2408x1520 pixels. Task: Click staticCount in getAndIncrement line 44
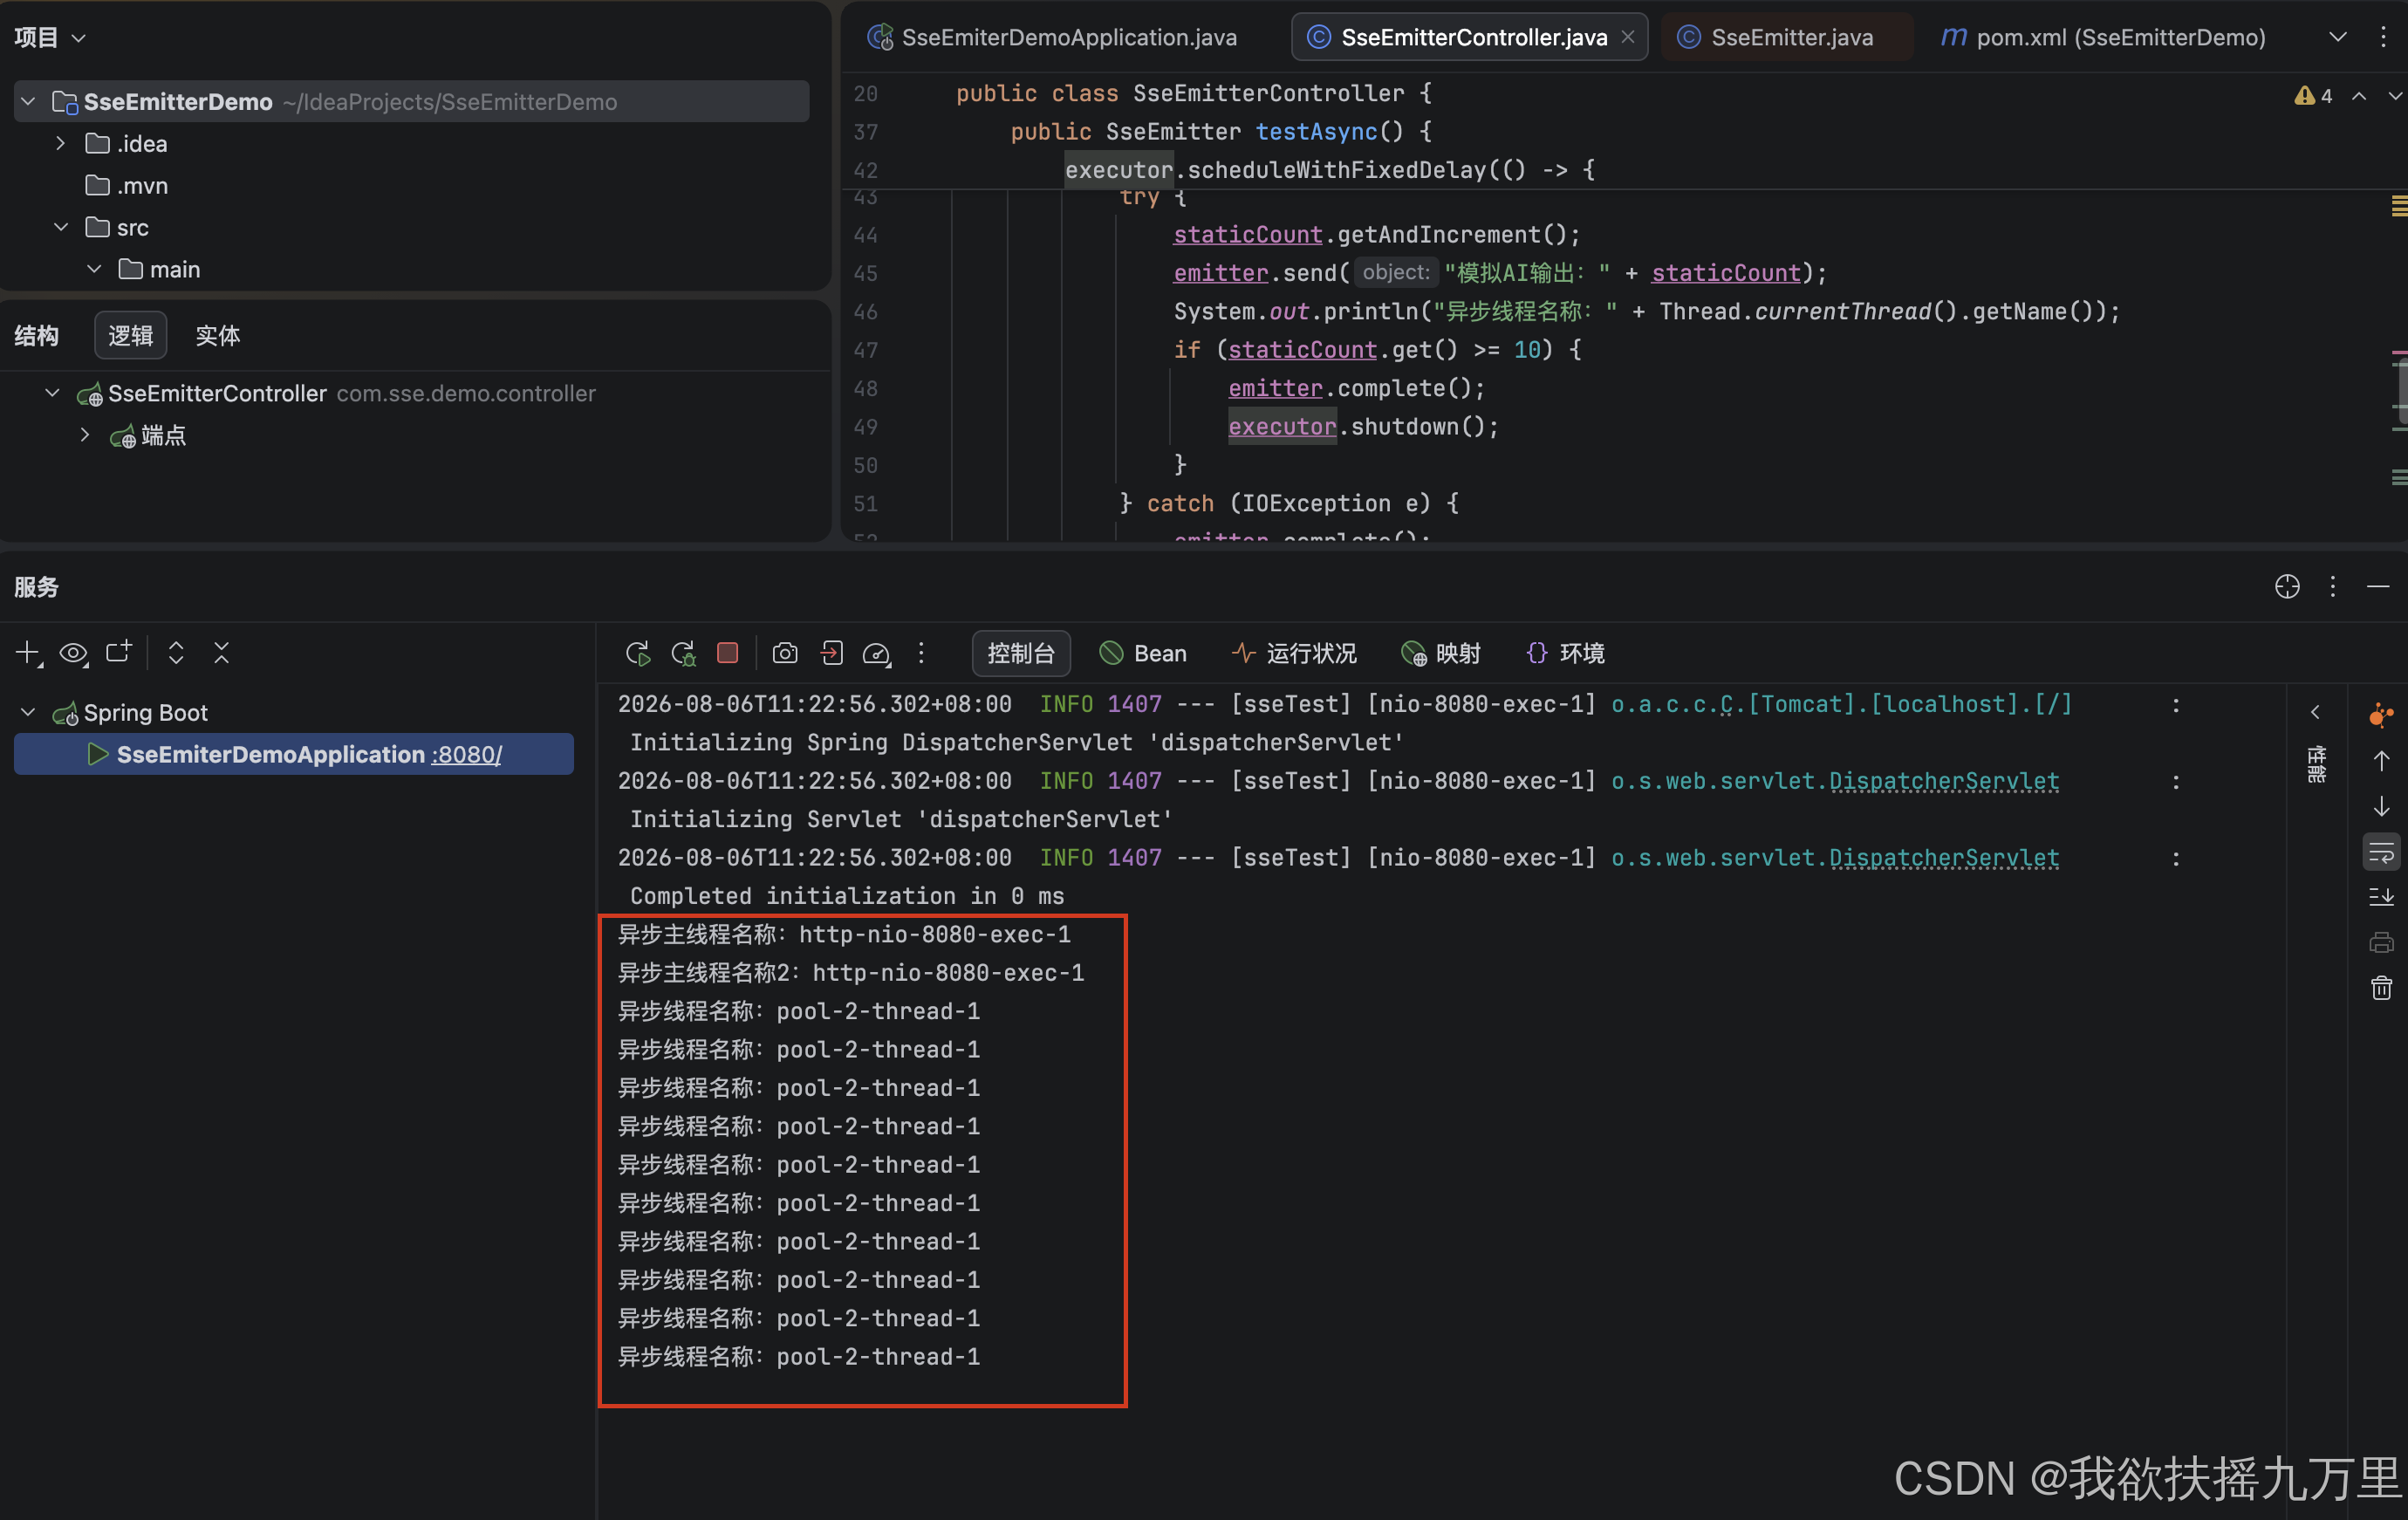(1247, 234)
